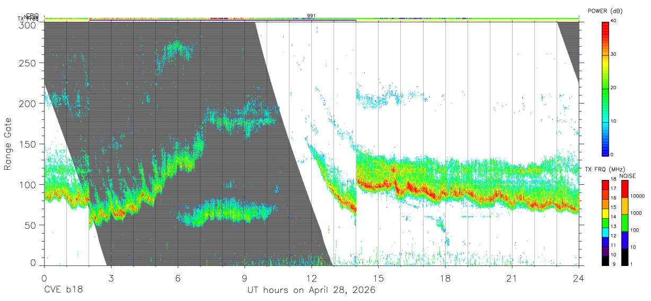Click the "50" tick on Range Gate axis
This screenshot has width=651, height=301.
click(x=30, y=225)
